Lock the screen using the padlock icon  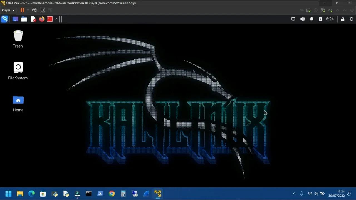[343, 19]
